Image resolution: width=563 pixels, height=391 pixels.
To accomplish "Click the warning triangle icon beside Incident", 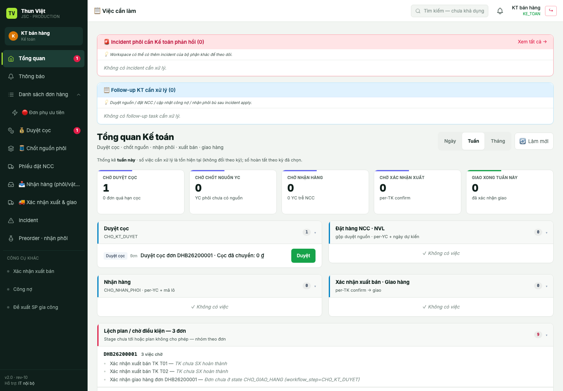I will (11, 221).
